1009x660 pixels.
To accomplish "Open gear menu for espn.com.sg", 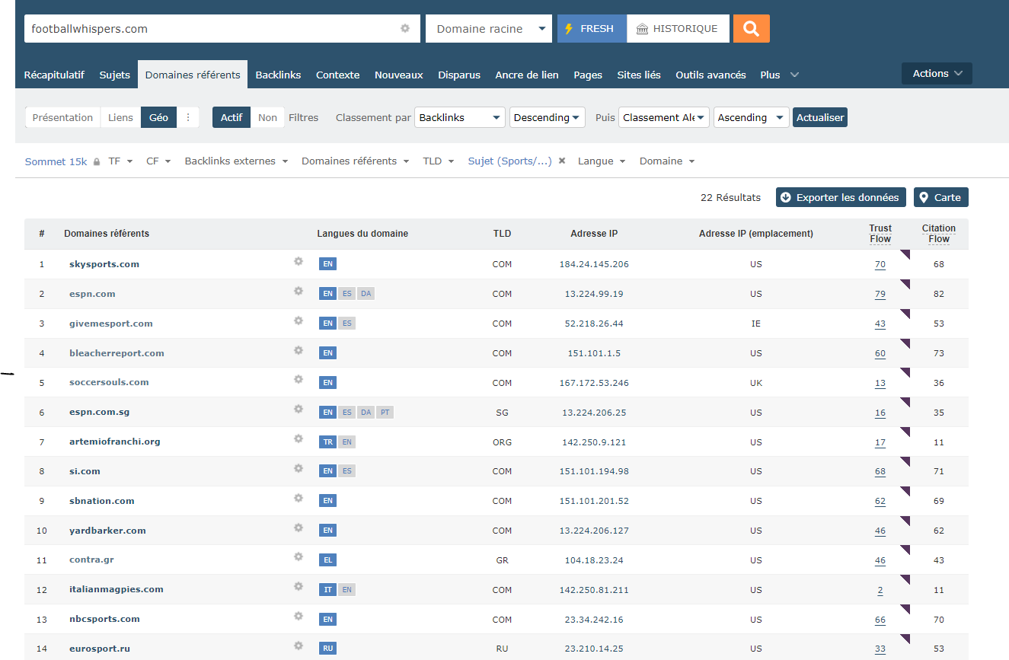I will [x=299, y=409].
